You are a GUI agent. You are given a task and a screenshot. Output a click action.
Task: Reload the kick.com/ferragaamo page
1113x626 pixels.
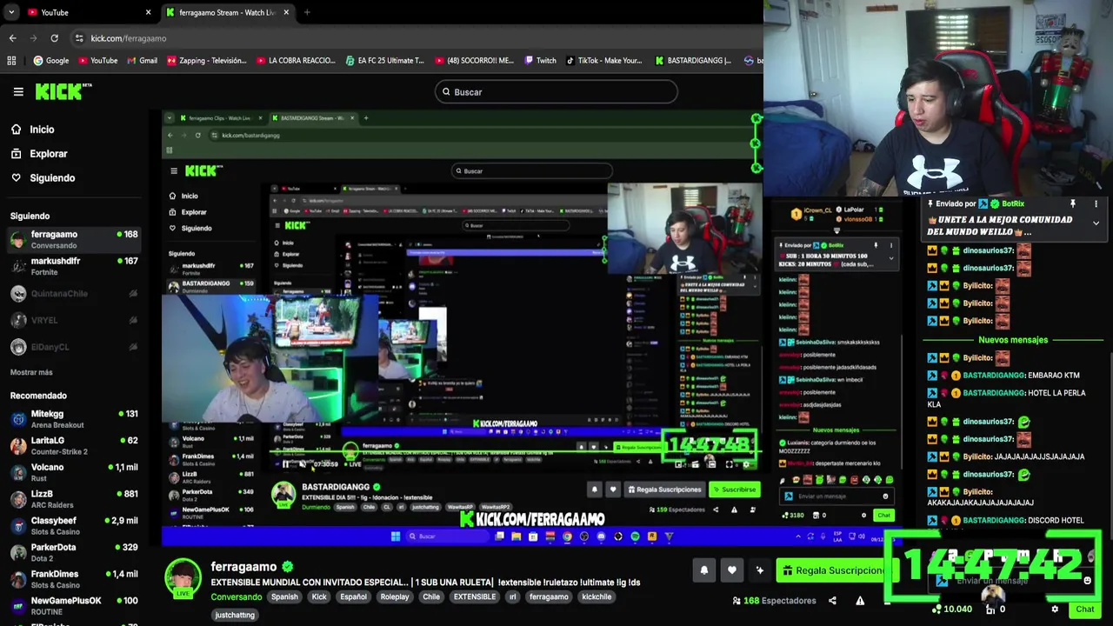pyautogui.click(x=54, y=38)
